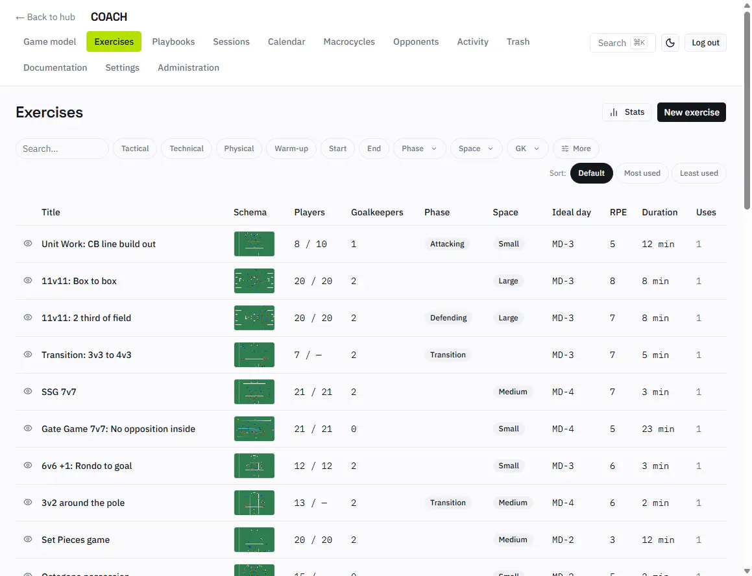The image size is (752, 576).
Task: Click the eye icon for 3v2 around the pole
Action: tap(28, 502)
